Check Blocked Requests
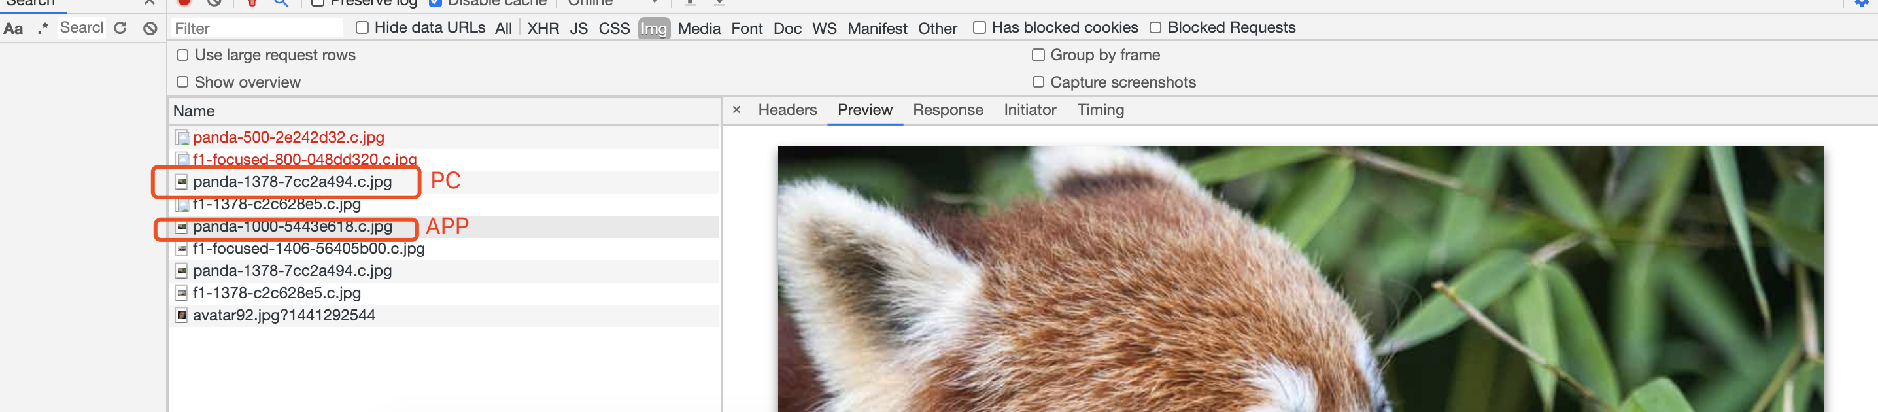Viewport: 1878px width, 412px height. 1155,27
